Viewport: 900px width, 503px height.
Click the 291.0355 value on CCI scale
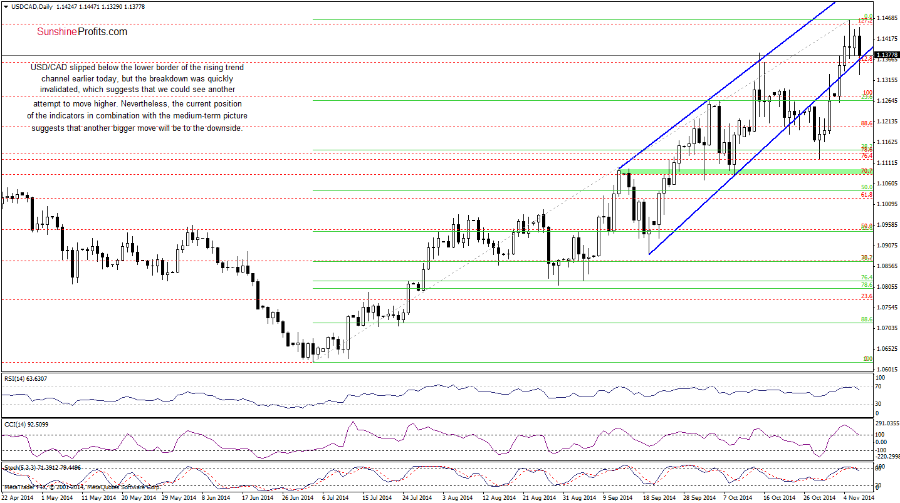pyautogui.click(x=887, y=424)
